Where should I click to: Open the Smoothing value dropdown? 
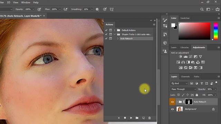click(x=92, y=9)
